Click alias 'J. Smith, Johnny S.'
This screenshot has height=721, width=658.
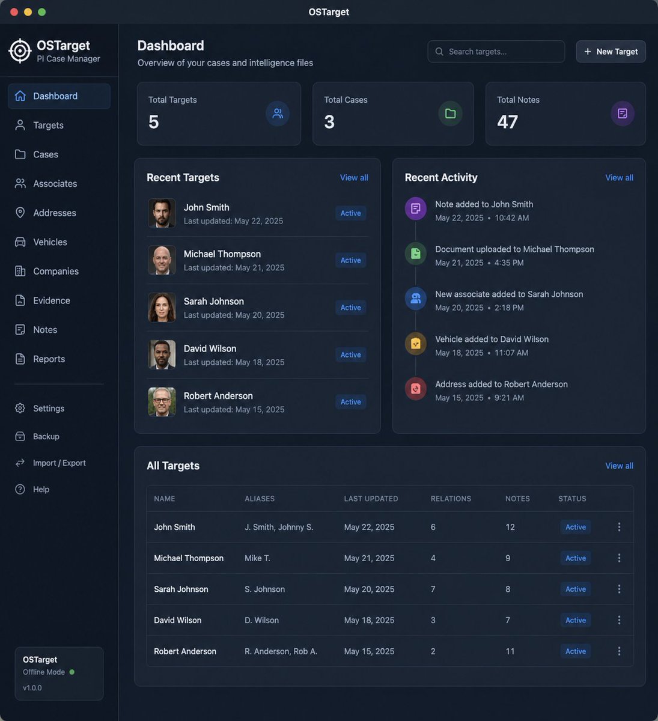pyautogui.click(x=279, y=527)
